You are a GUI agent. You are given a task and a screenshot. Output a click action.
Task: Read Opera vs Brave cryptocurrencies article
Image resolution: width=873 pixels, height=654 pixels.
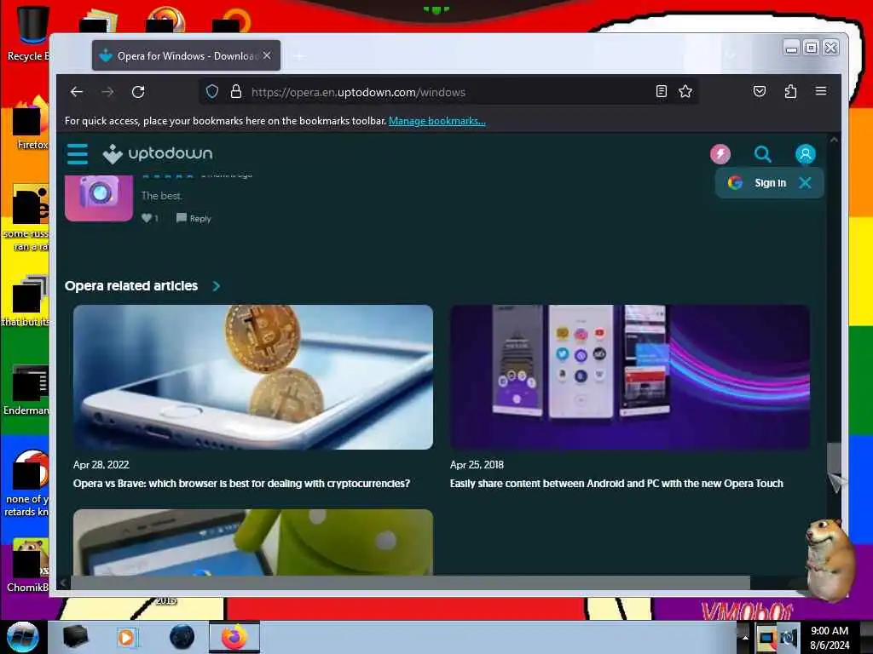[x=241, y=484]
